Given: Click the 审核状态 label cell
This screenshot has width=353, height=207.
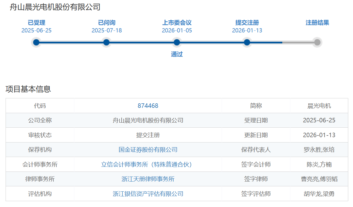Looking at the screenshot, I should click(40, 135).
